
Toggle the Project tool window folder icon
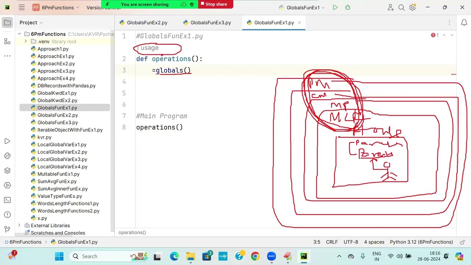7,23
